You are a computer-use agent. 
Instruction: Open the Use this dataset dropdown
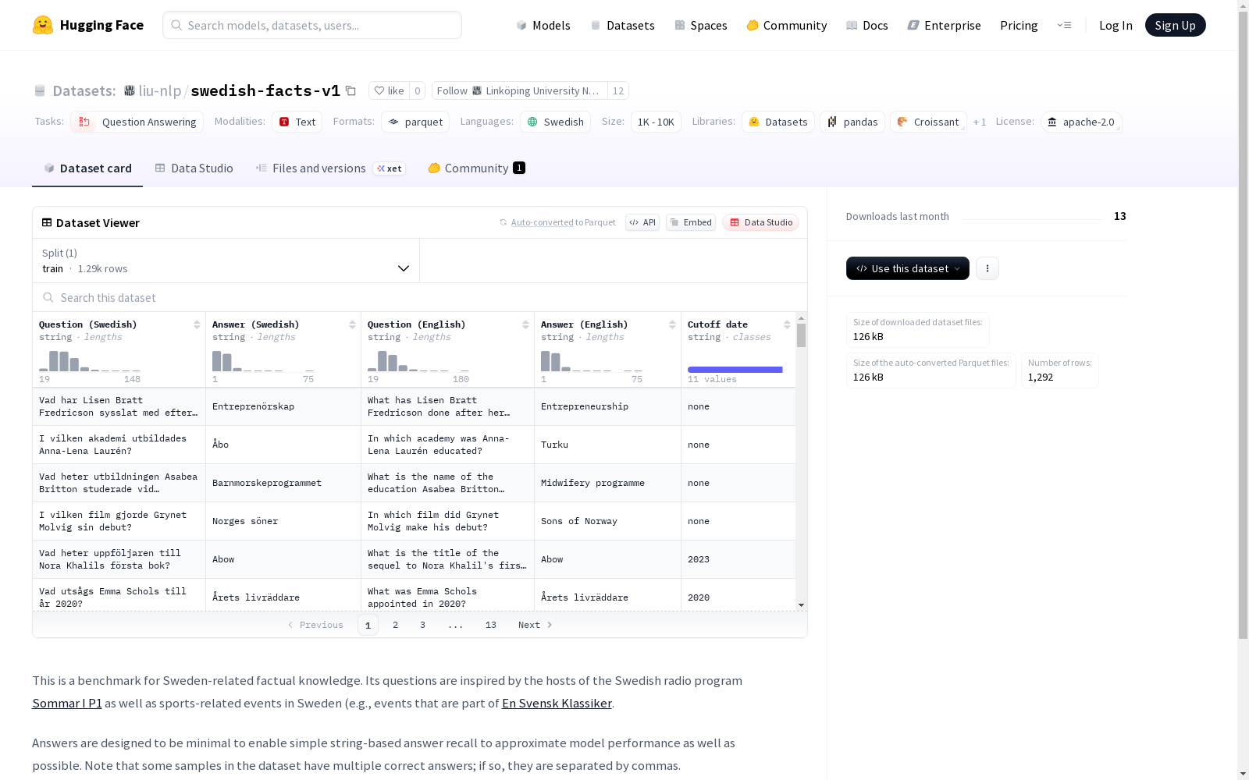click(908, 268)
